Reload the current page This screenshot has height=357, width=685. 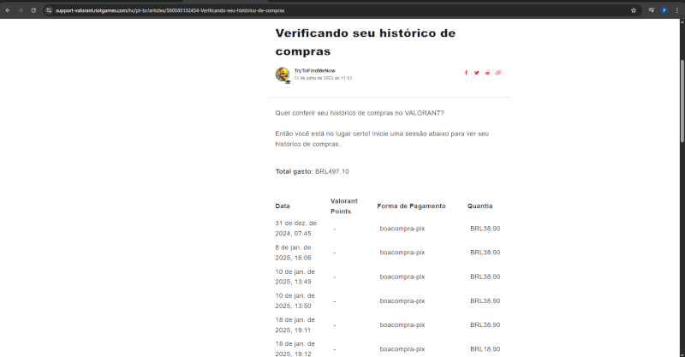pos(33,10)
